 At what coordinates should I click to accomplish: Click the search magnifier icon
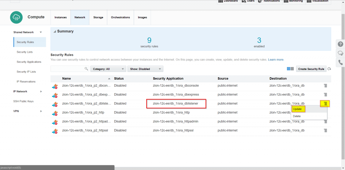coord(86,69)
